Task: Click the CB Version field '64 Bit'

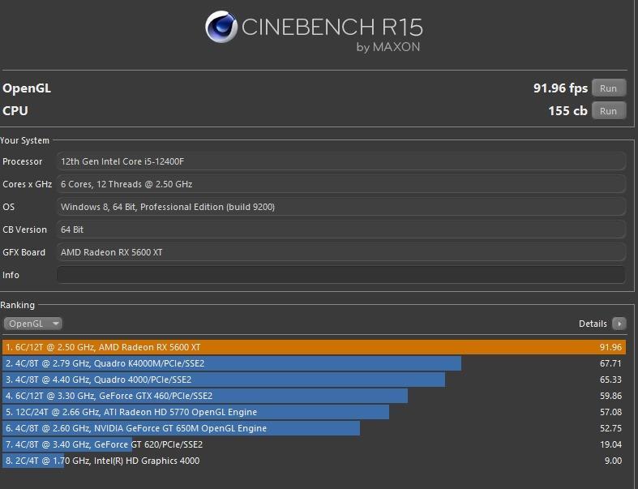Action: 341,229
